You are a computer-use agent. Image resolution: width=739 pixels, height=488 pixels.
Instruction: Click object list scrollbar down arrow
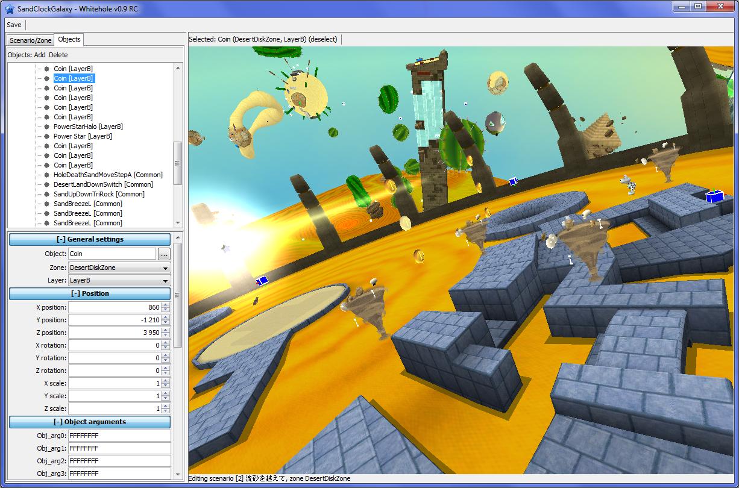[178, 222]
